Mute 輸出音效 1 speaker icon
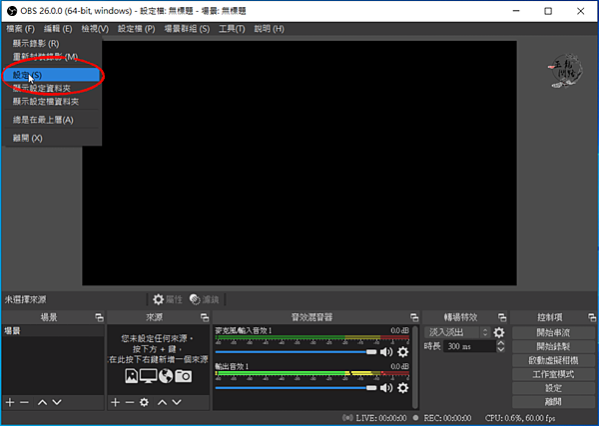The image size is (599, 426). [386, 388]
